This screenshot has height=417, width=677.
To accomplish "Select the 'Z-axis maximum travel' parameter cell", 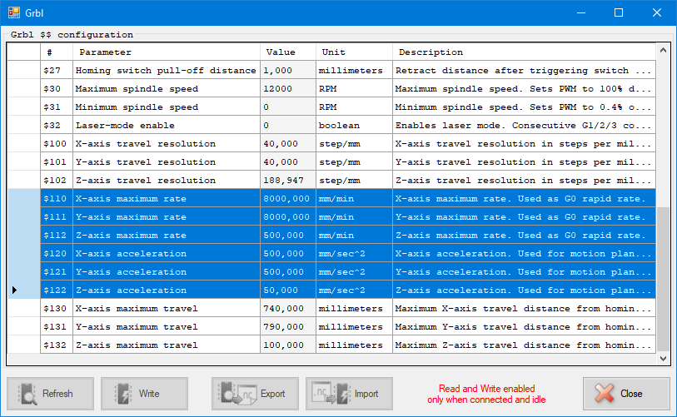I will (167, 345).
